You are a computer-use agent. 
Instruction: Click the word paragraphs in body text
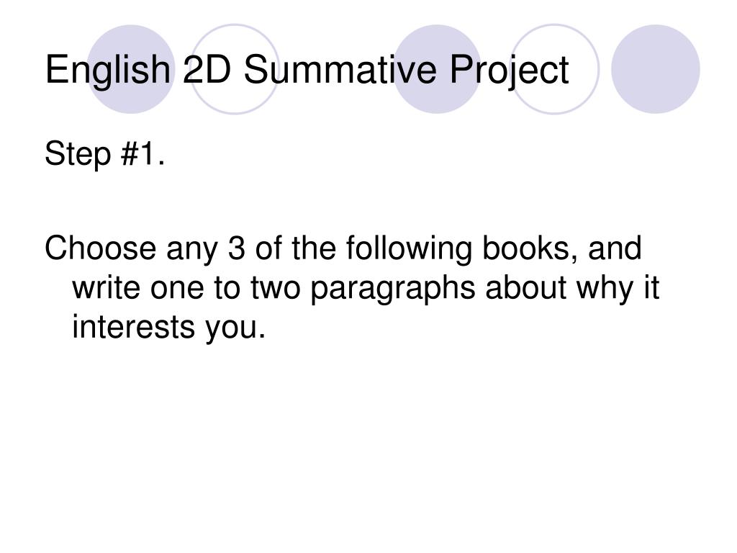click(393, 288)
